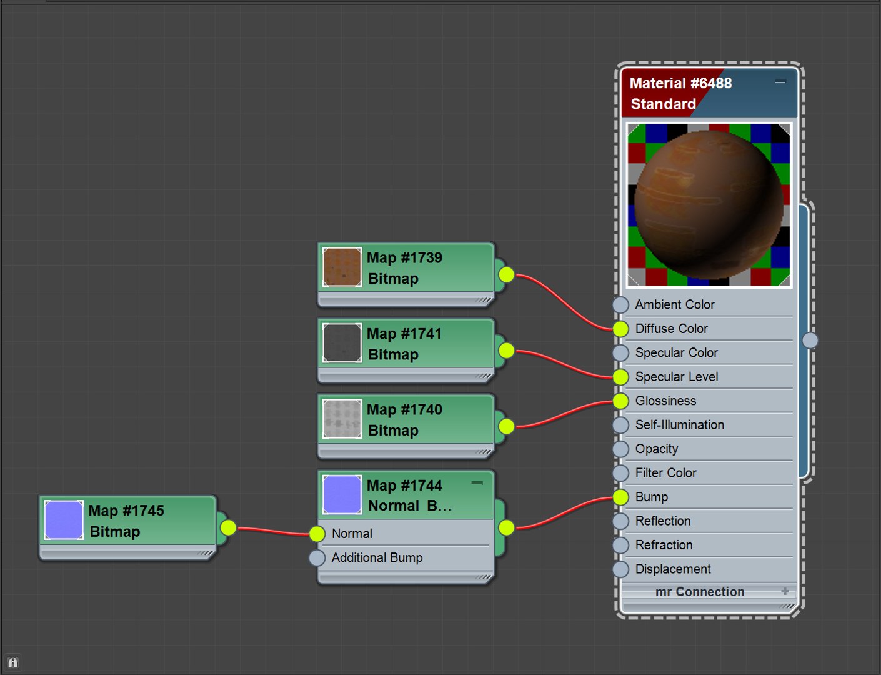The height and width of the screenshot is (675, 881).
Task: Collapse the Map #1744 Normal Bump node
Action: click(x=477, y=482)
